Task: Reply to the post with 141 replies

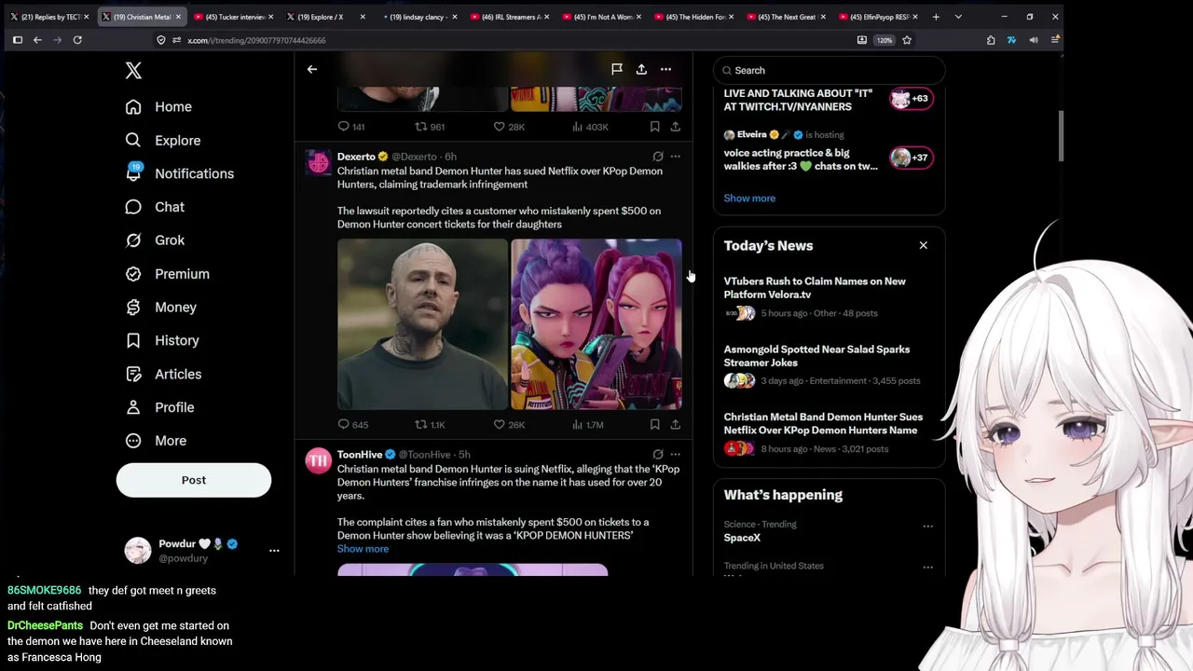Action: click(351, 127)
